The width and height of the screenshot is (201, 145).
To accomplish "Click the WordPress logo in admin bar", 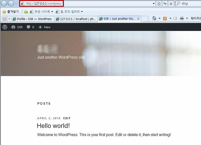I will [x=5, y=27].
